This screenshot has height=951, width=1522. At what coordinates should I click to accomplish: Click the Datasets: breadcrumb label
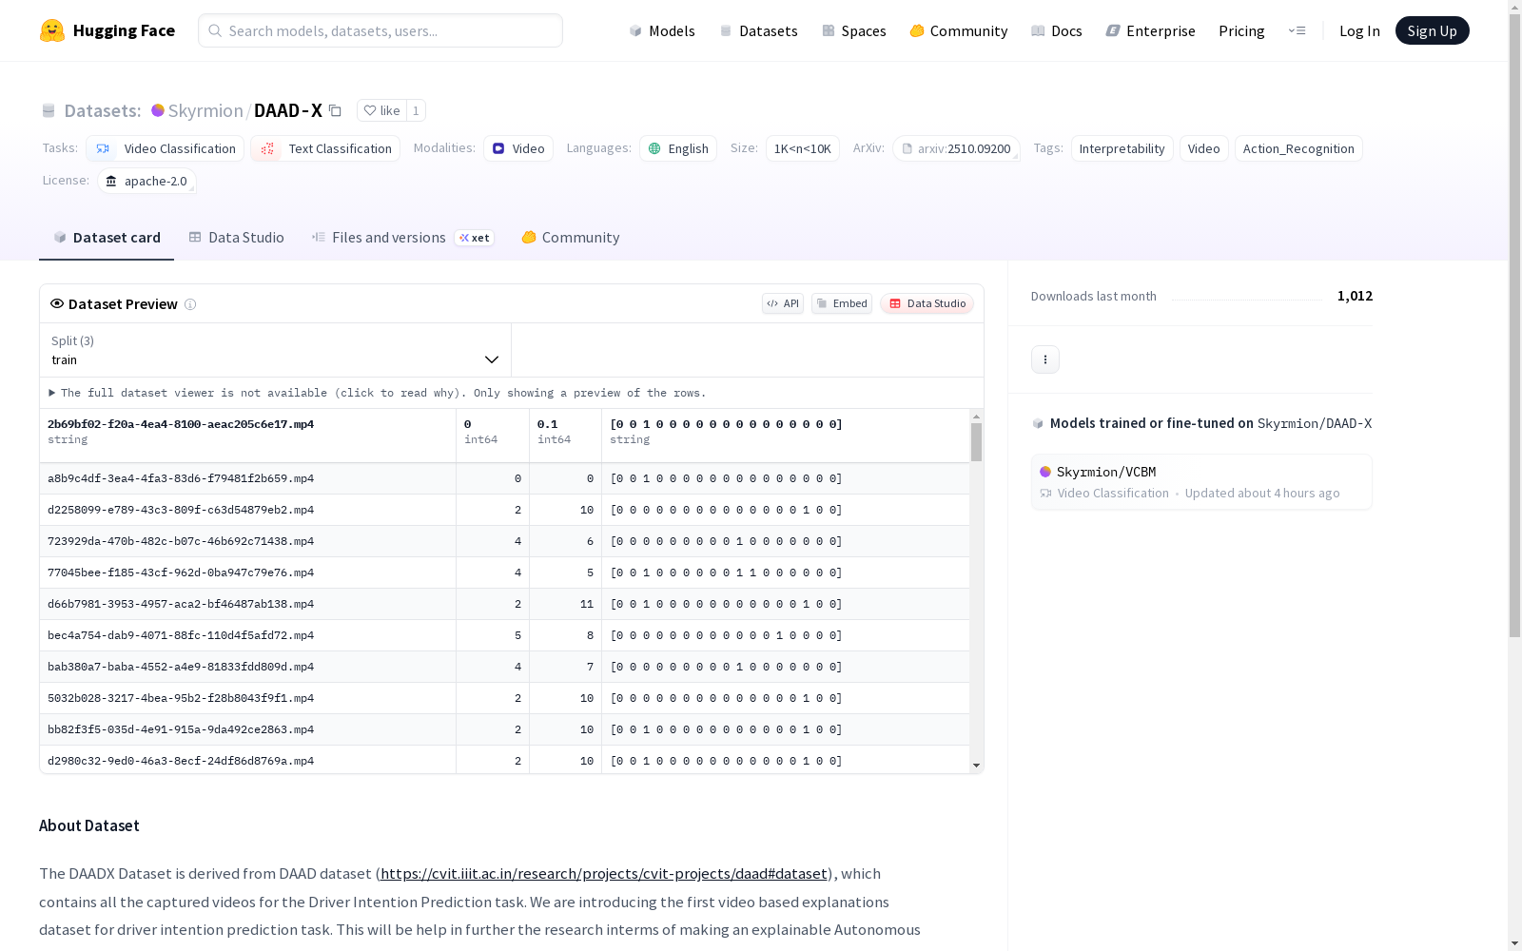(x=102, y=110)
